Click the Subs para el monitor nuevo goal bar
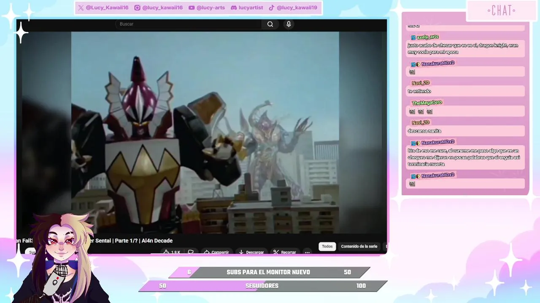This screenshot has width=540, height=303. [269, 272]
